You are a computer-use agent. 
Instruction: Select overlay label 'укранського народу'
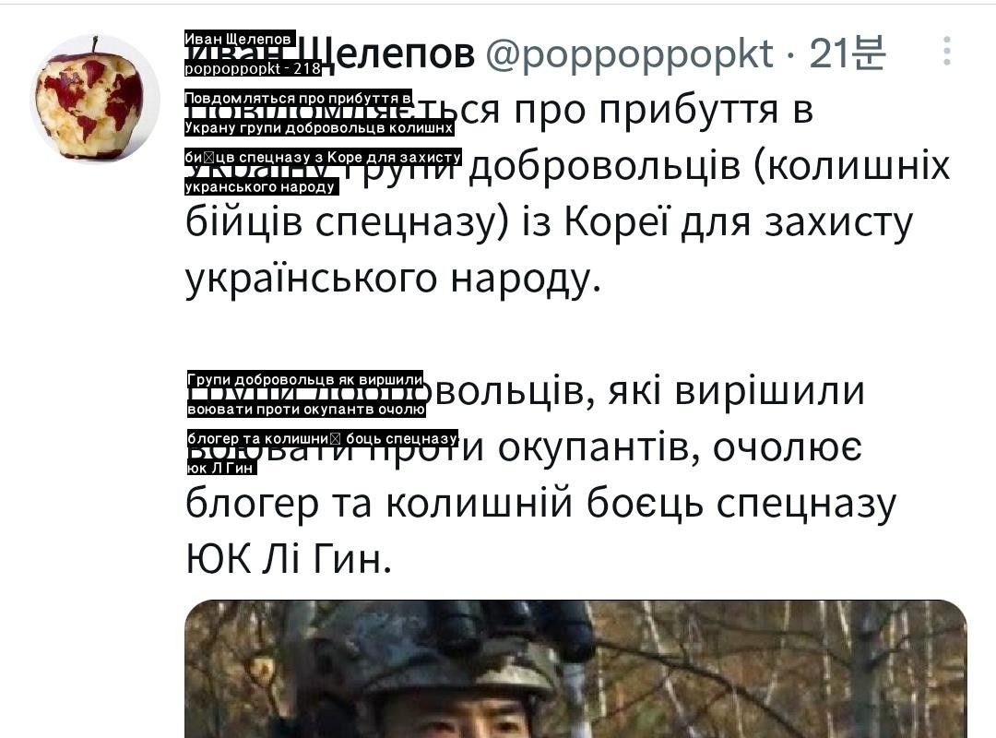[261, 186]
